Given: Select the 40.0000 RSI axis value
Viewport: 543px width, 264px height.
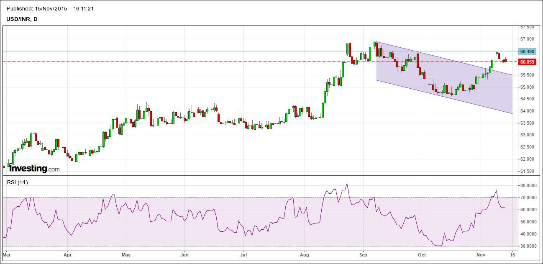Looking at the screenshot, I should tap(528, 234).
